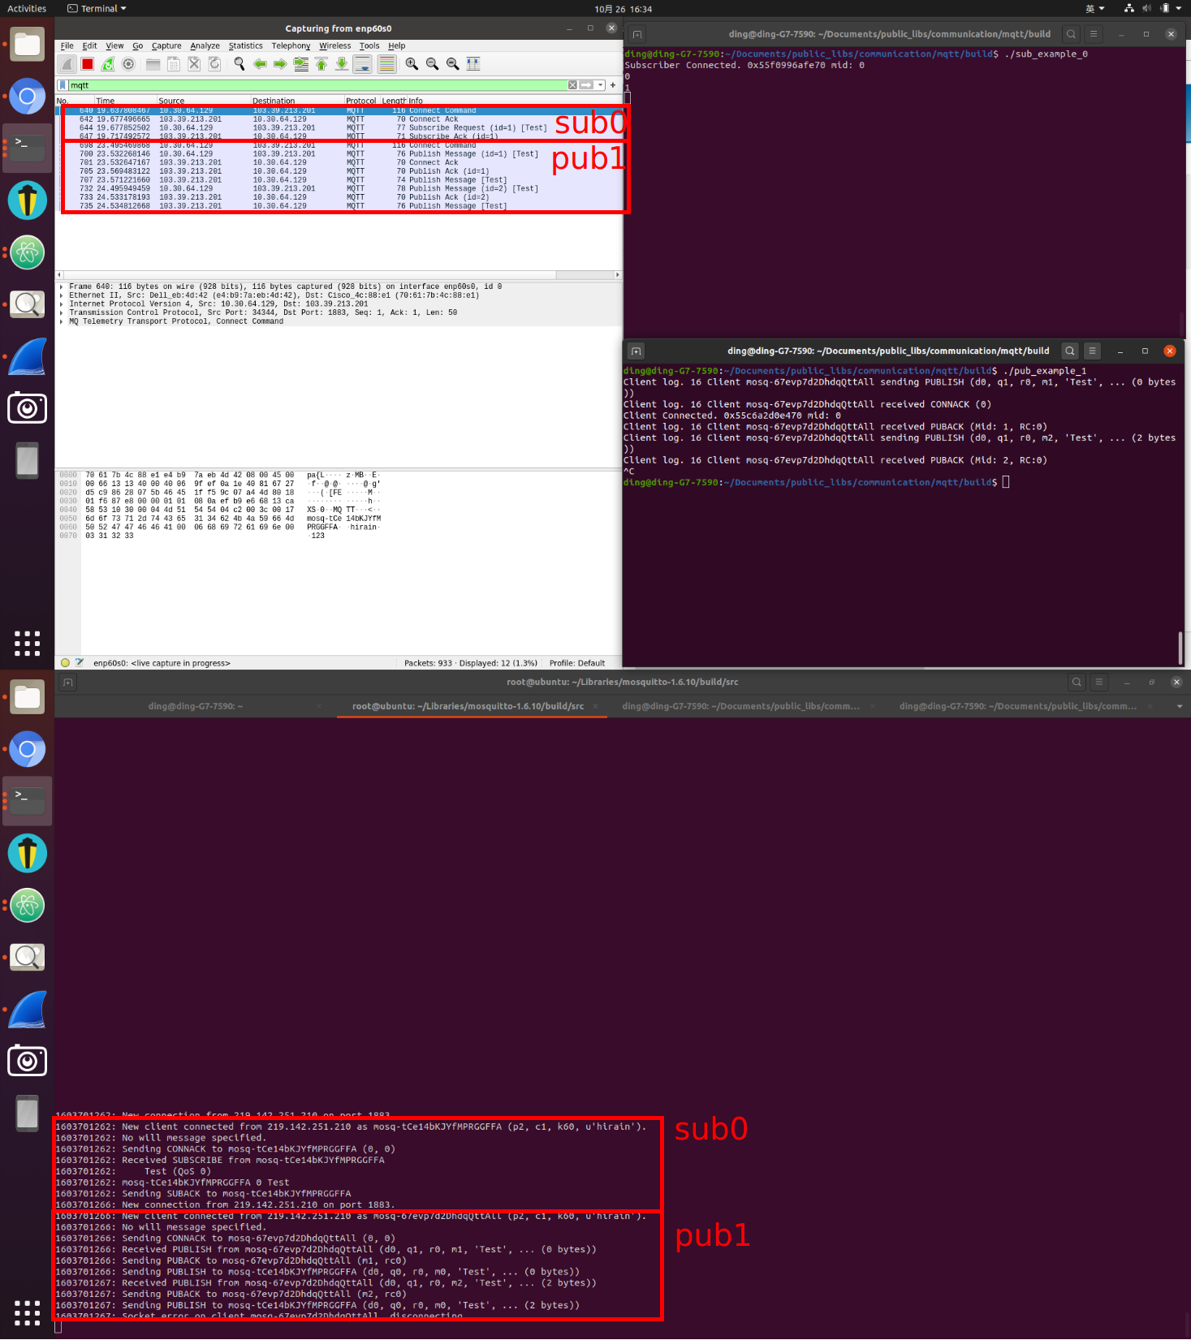1191x1340 pixels.
Task: Apply the display filter arrow button
Action: click(586, 85)
